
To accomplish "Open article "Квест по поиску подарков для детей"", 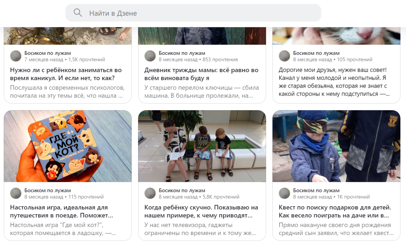I will 335,211.
